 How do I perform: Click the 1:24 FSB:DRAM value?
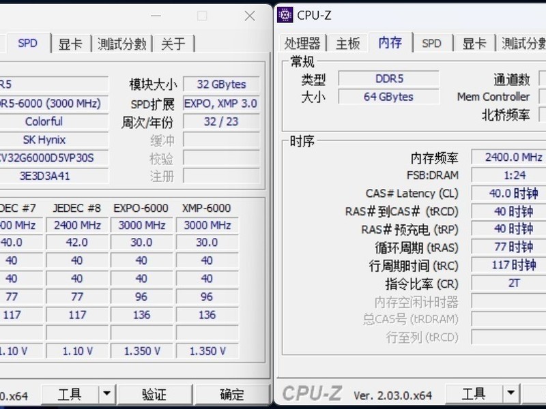[509, 175]
